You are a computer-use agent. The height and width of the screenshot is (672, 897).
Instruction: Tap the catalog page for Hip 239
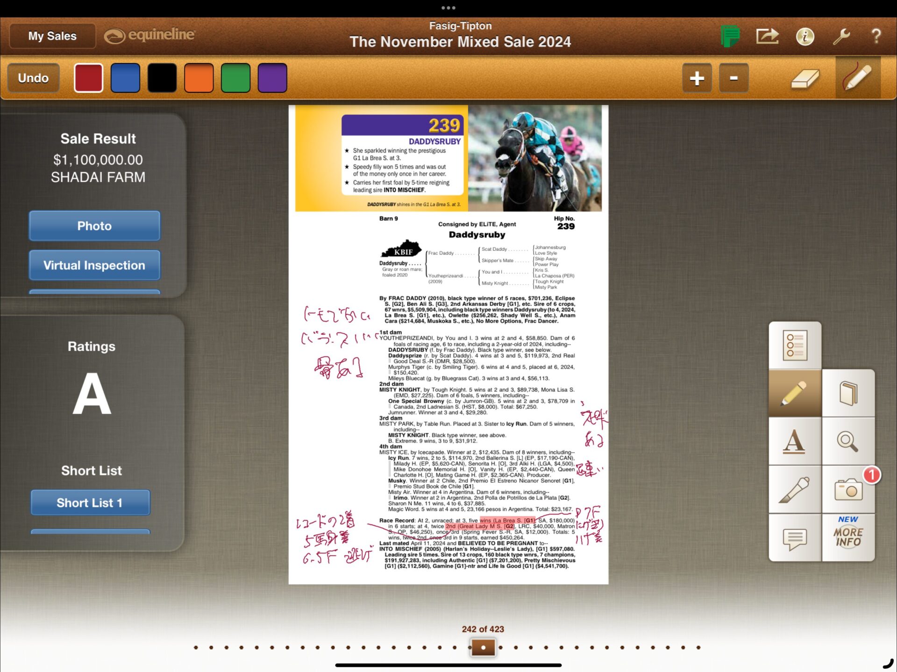point(448,345)
